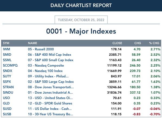Viewport: 162px width, 118px height.
Task: Open the $MID symbol link
Action: click(x=7, y=55)
